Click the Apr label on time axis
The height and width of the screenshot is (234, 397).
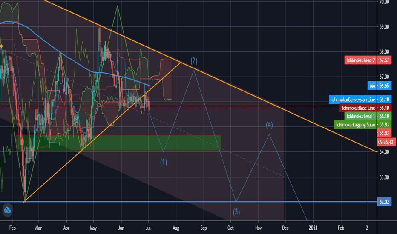[x=66, y=228]
